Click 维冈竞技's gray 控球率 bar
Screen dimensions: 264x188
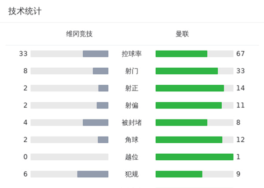click(95, 54)
